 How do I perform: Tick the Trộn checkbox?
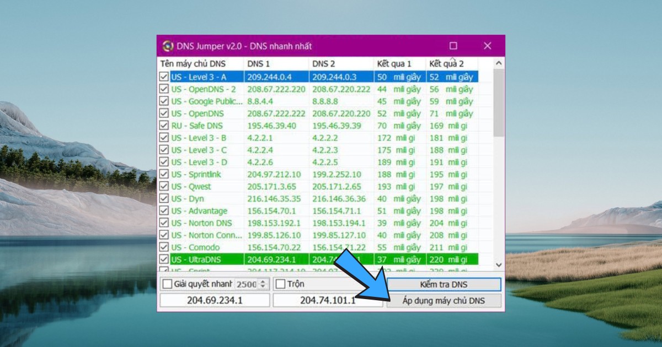[x=280, y=284]
